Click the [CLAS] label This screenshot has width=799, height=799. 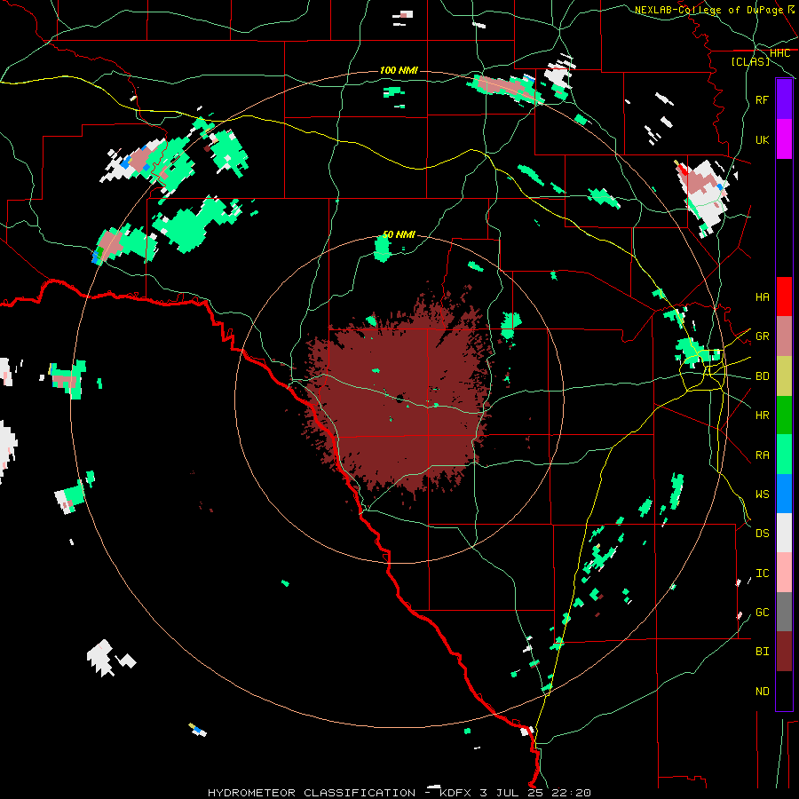750,62
